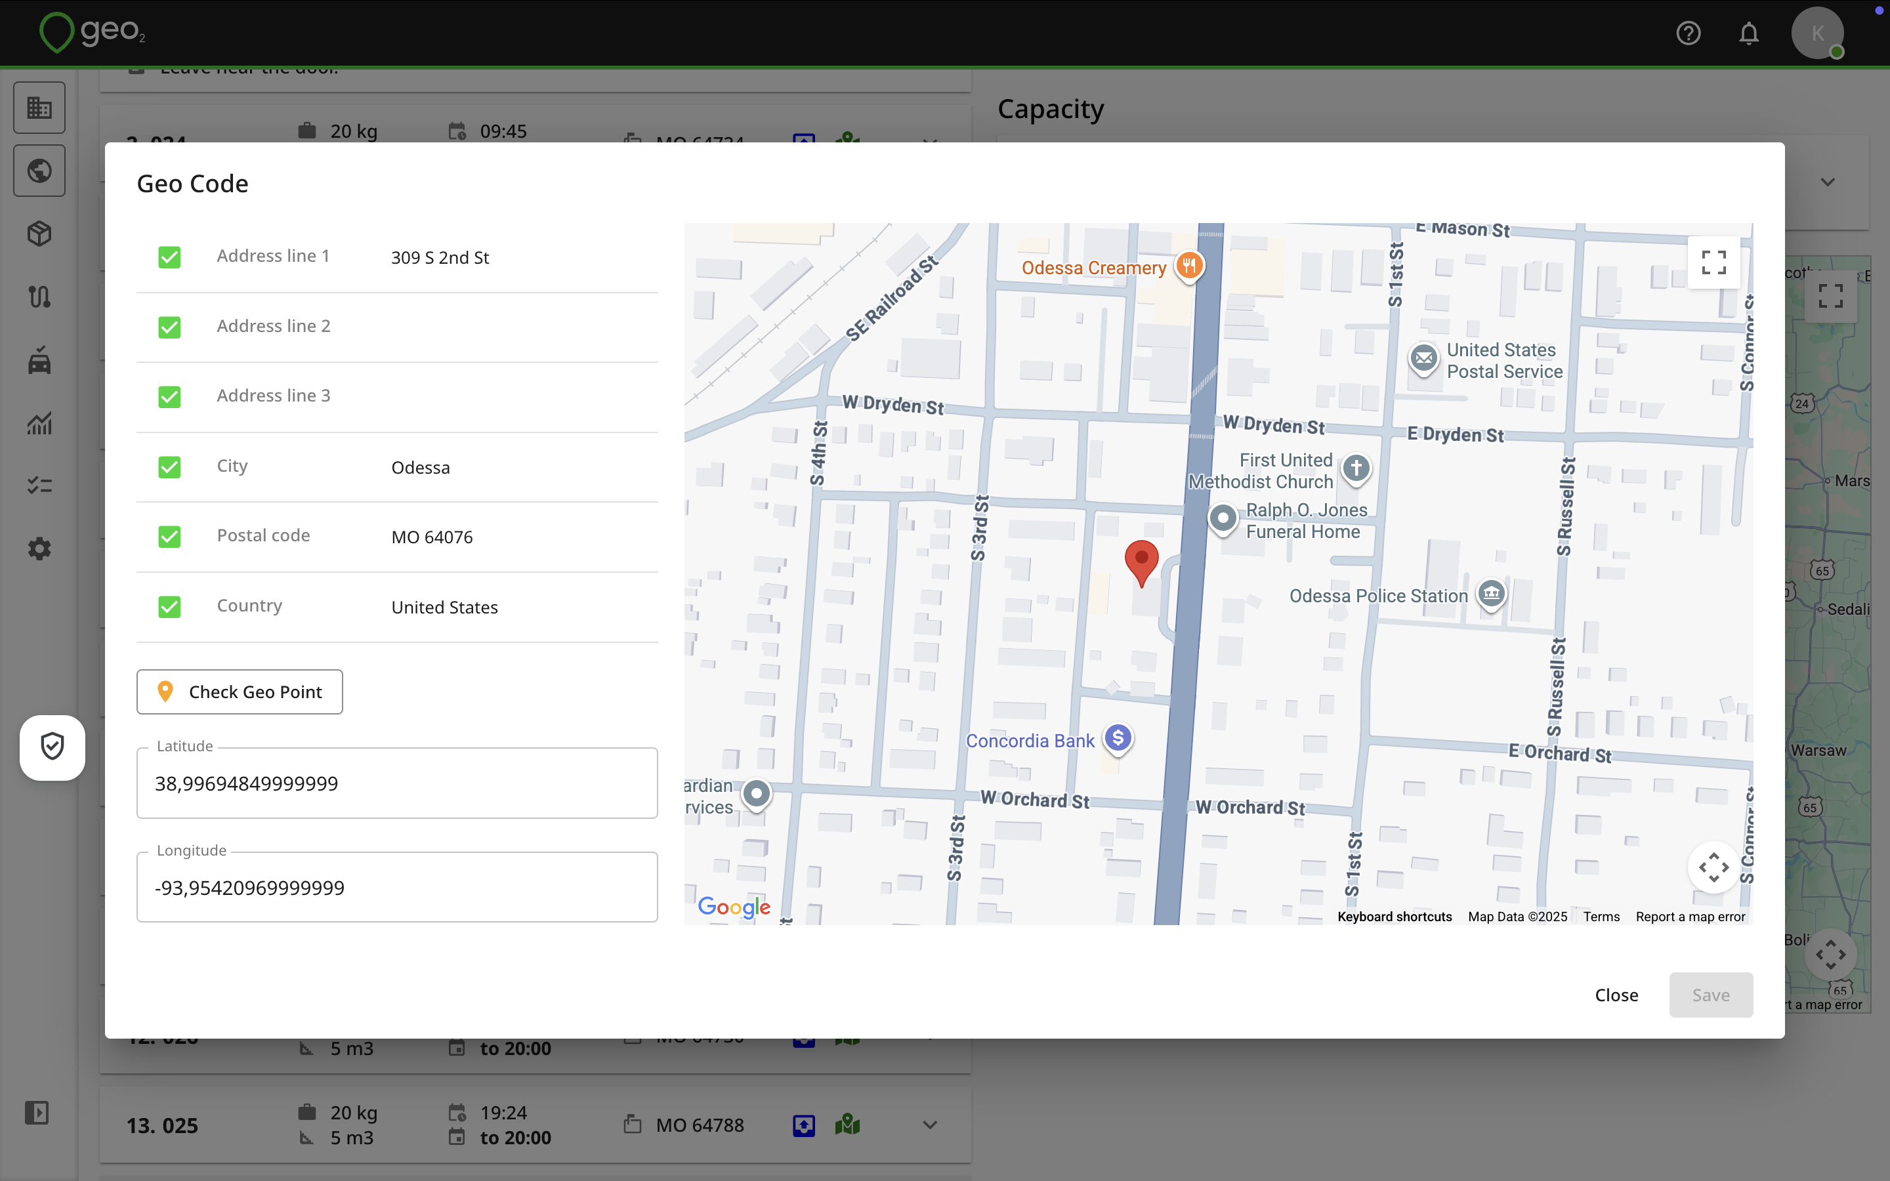1890x1181 pixels.
Task: Click the disabled Save button
Action: click(1710, 995)
